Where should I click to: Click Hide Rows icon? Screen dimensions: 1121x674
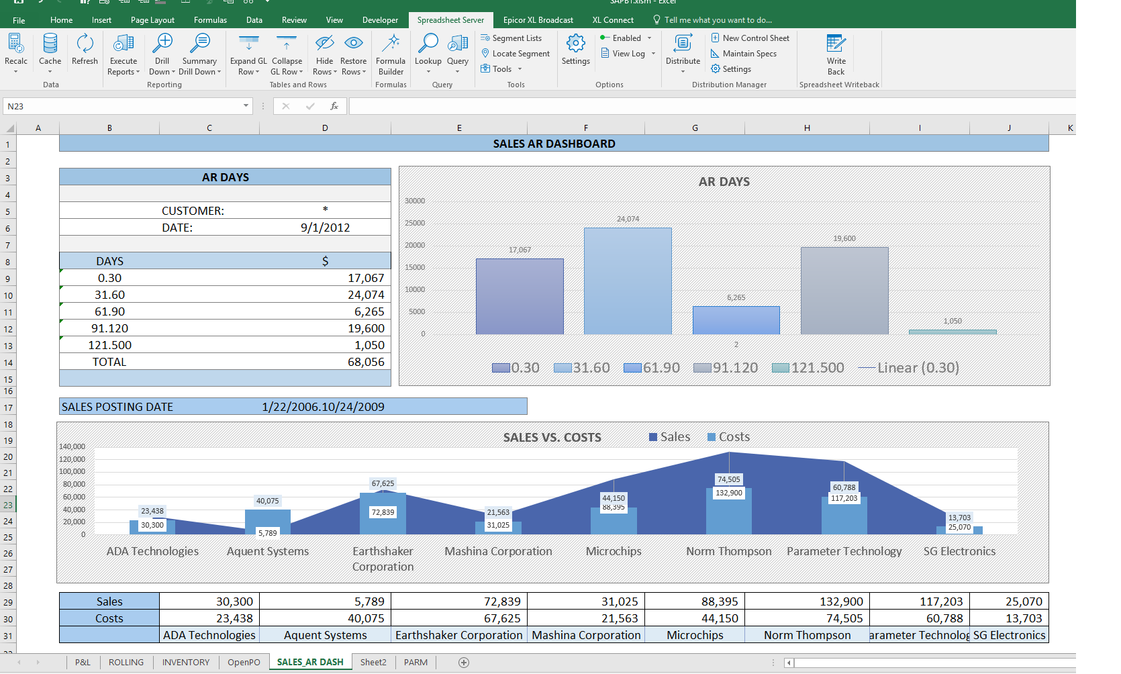pos(324,44)
